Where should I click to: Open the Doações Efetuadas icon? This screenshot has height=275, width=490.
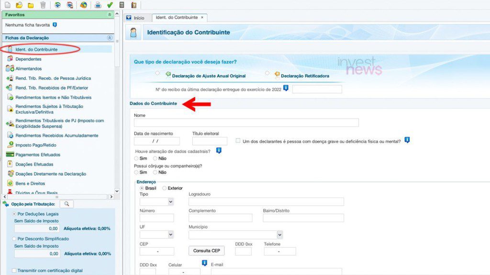[x=10, y=164]
